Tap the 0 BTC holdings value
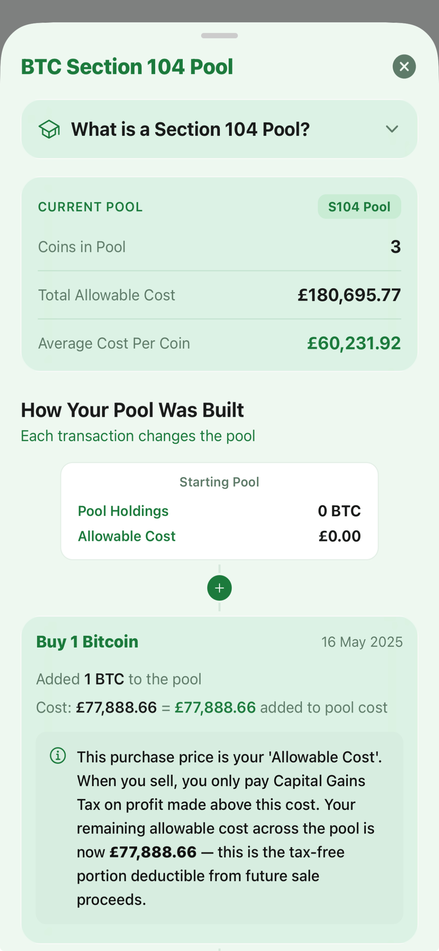Viewport: 439px width, 951px height. coord(339,511)
